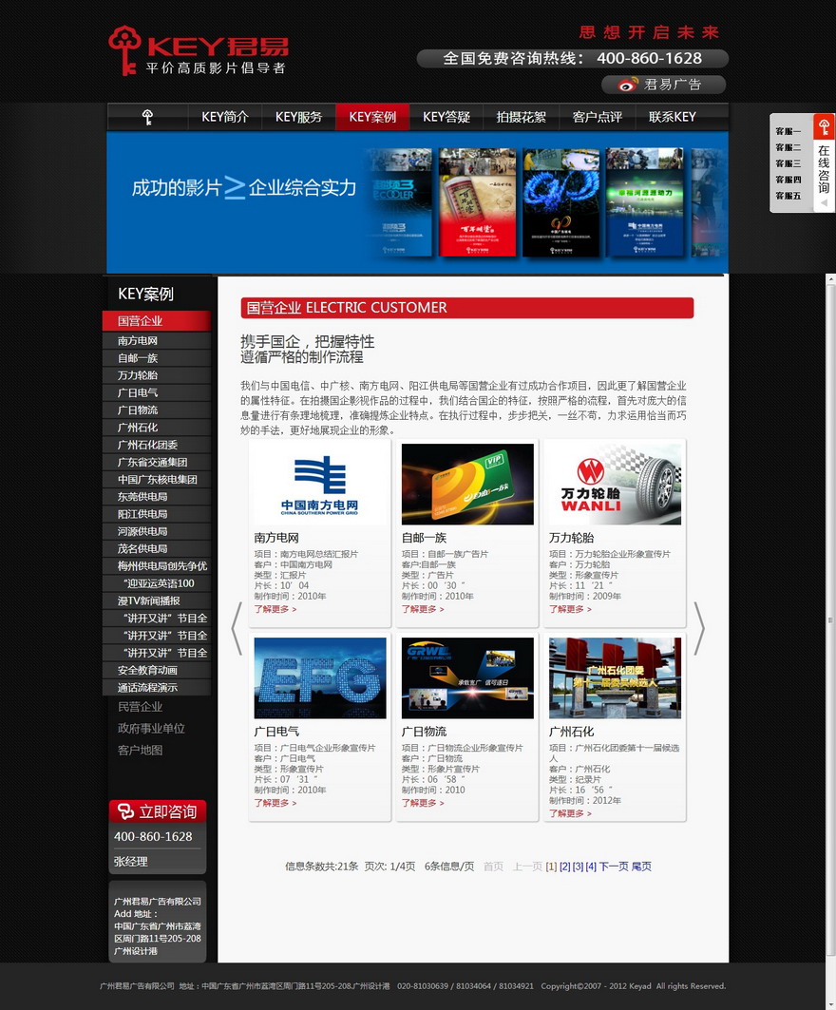Click red key icon on online consult widget

[x=824, y=126]
